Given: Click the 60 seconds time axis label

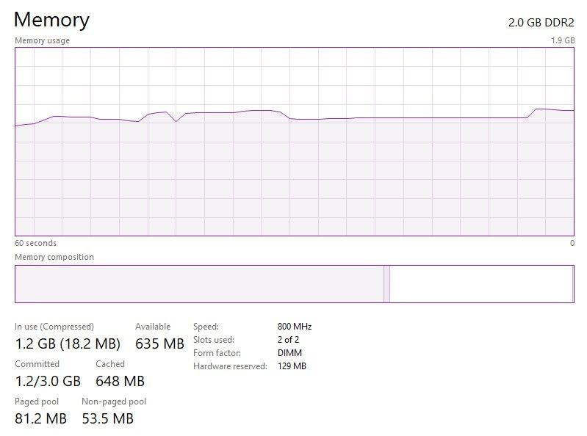Looking at the screenshot, I should tap(35, 243).
